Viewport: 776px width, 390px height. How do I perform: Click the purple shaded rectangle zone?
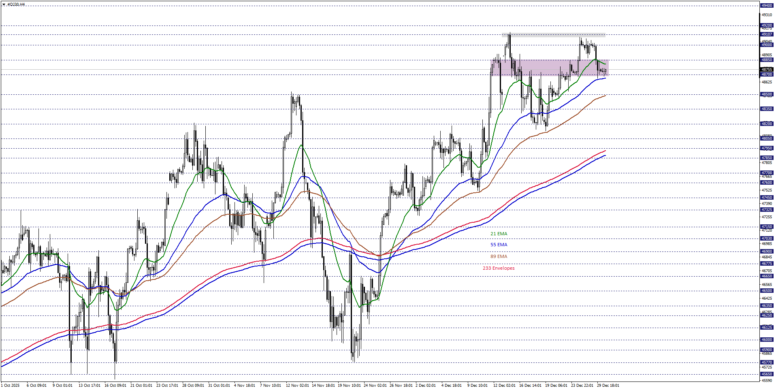(549, 68)
